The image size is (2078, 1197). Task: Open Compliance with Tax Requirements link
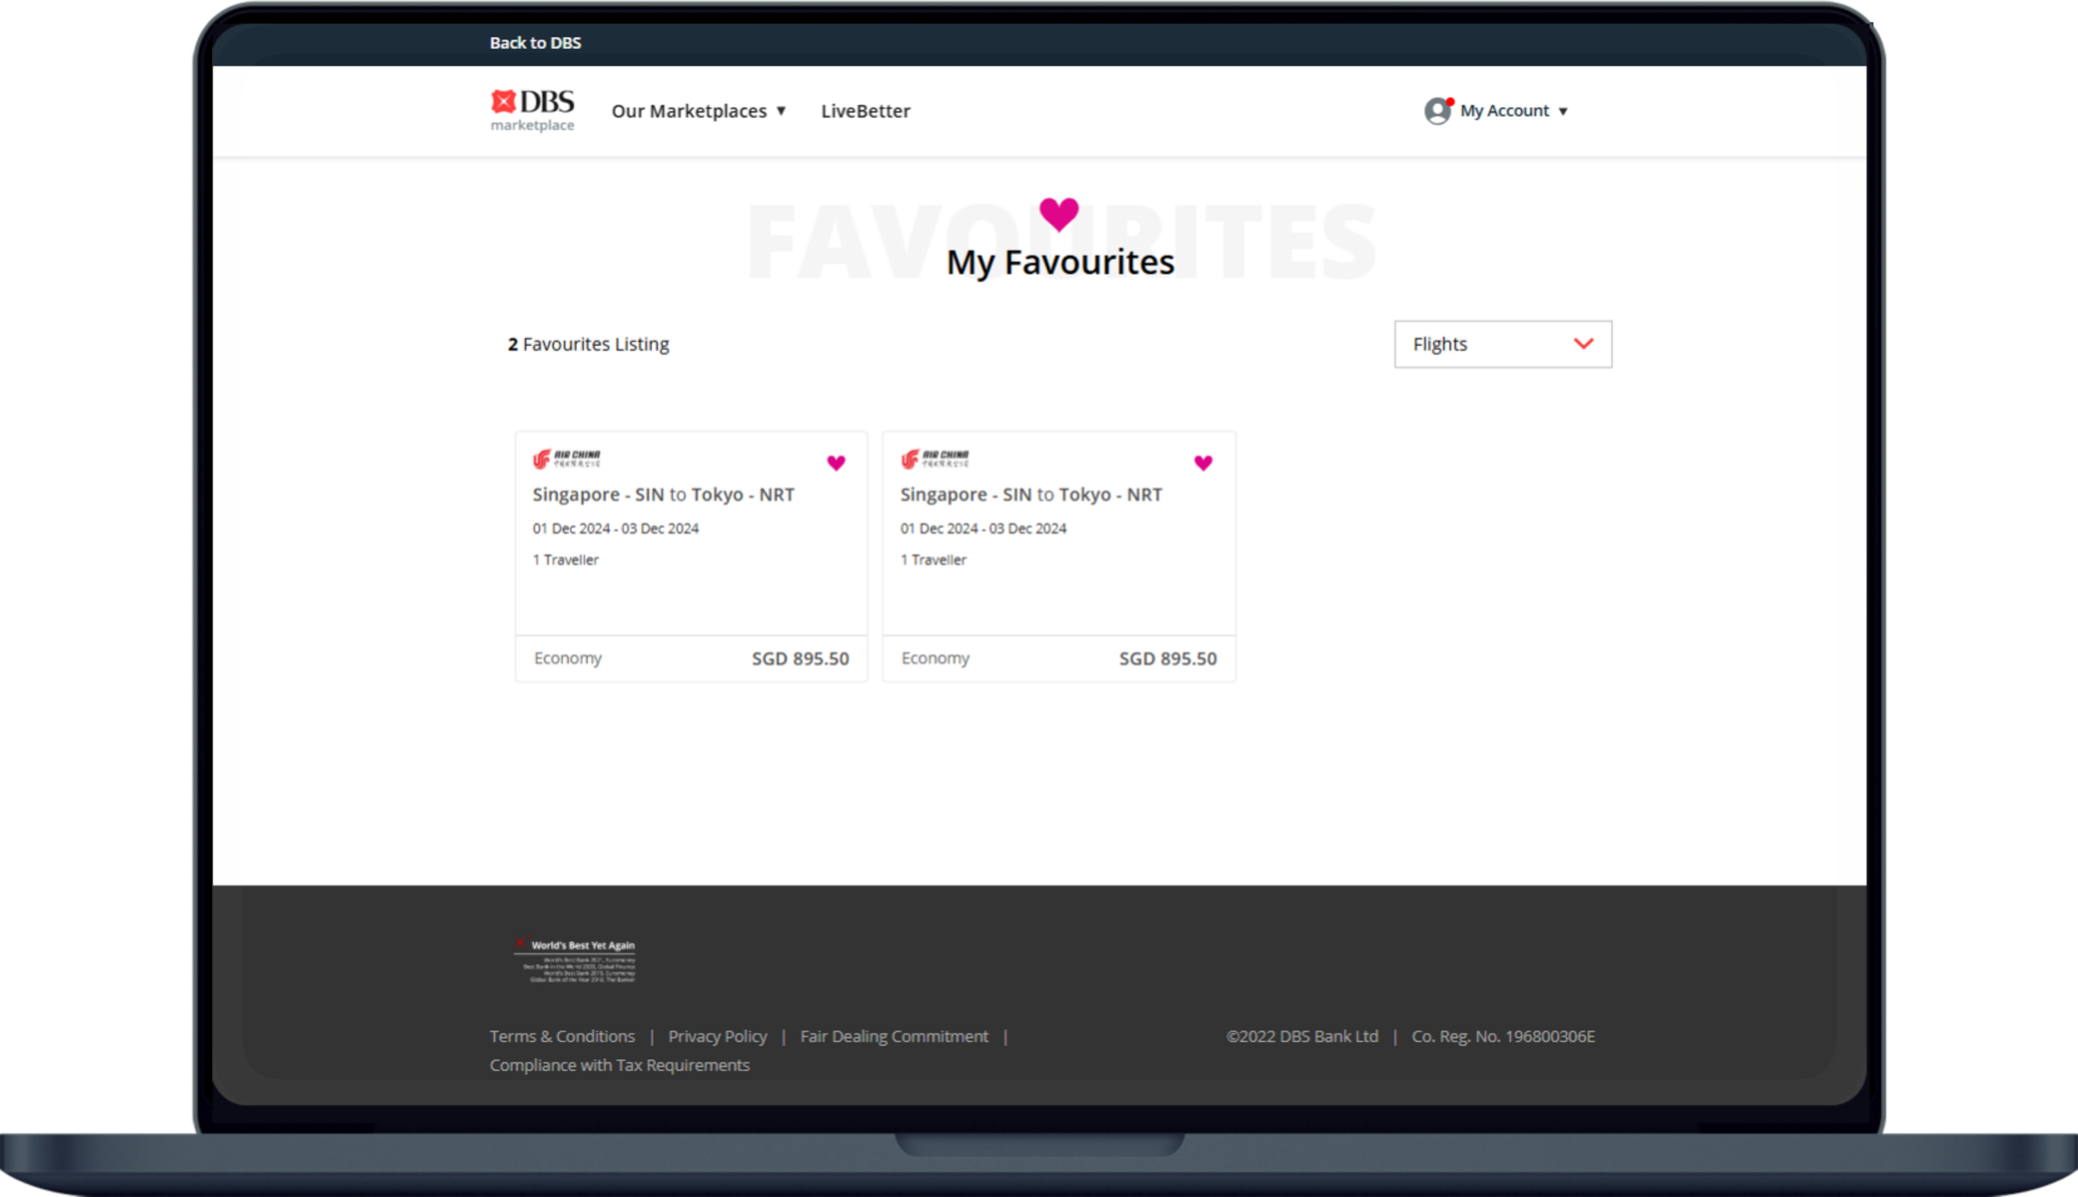point(620,1064)
